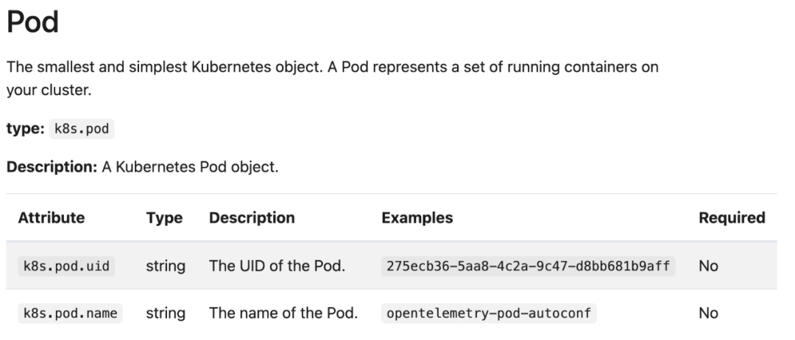Select the opentelemetry-pod-autoconf example value
This screenshot has height=340, width=795.
tap(488, 314)
